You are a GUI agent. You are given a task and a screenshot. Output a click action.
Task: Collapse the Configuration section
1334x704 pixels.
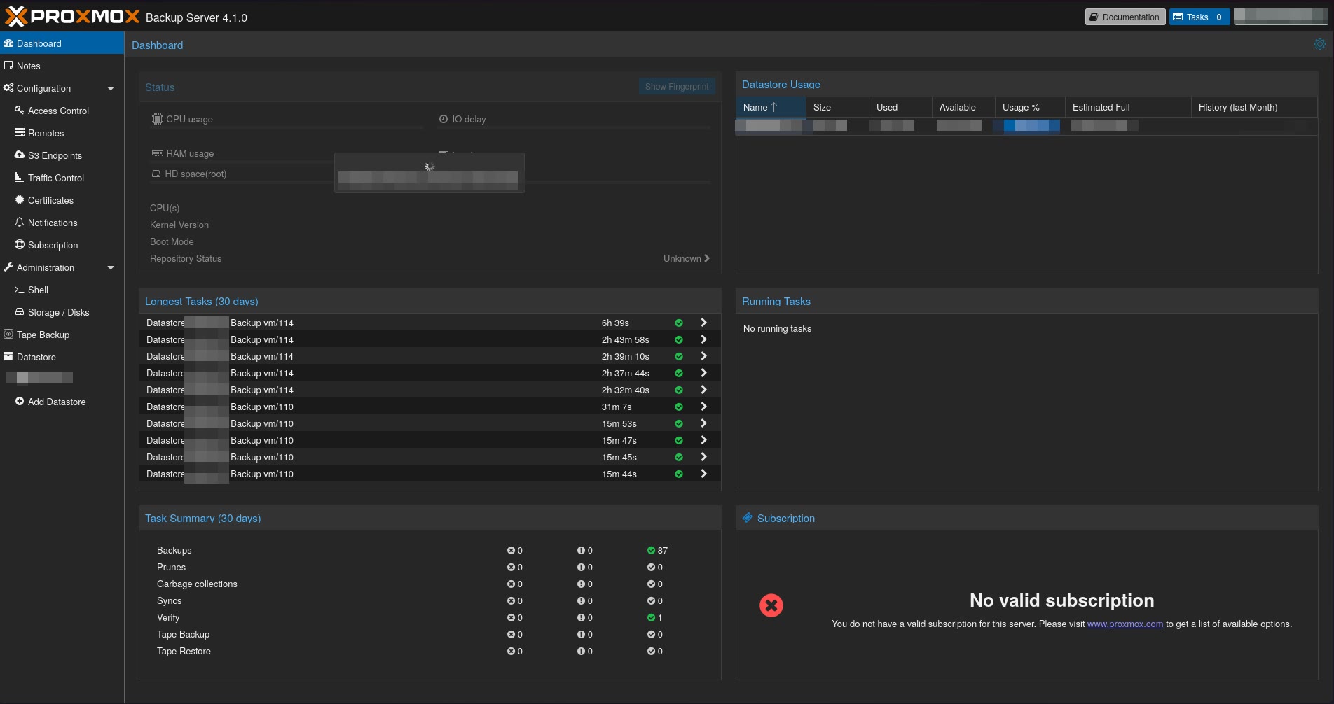pos(111,88)
